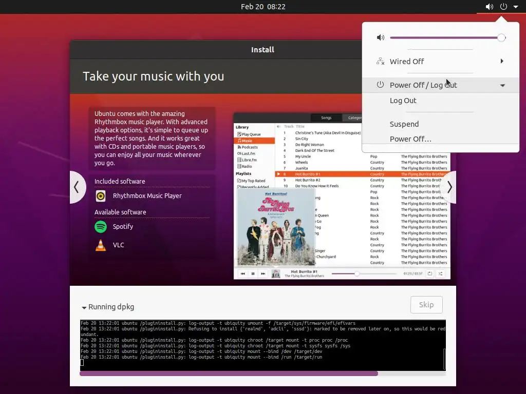526x394 pixels.
Task: Click the speaker icon in the top bar
Action: click(490, 7)
